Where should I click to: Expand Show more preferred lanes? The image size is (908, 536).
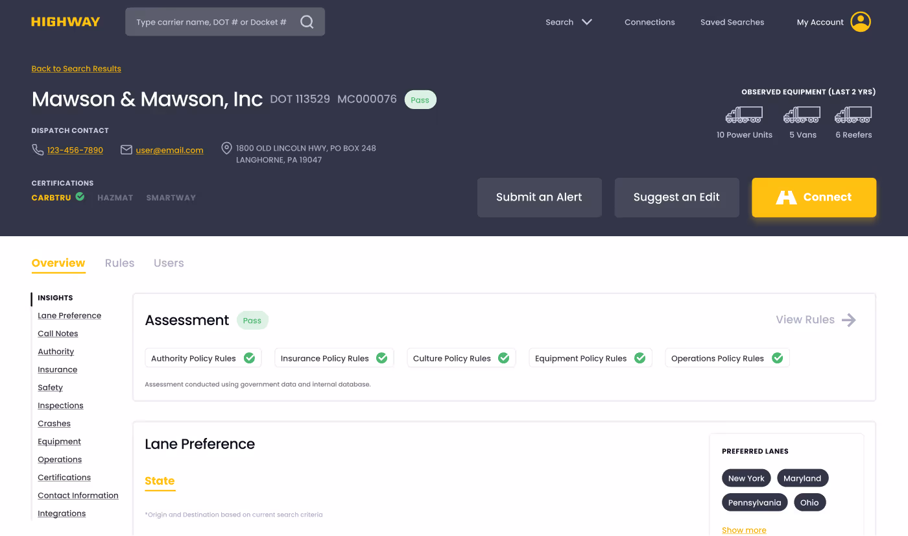[744, 530]
